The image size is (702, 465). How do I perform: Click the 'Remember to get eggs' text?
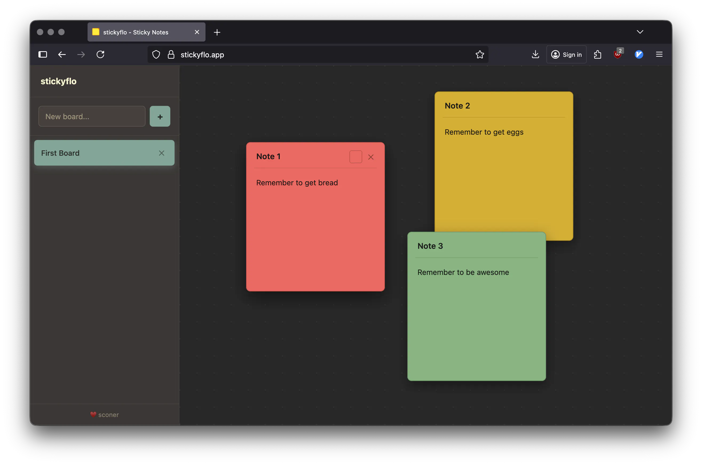(x=484, y=132)
